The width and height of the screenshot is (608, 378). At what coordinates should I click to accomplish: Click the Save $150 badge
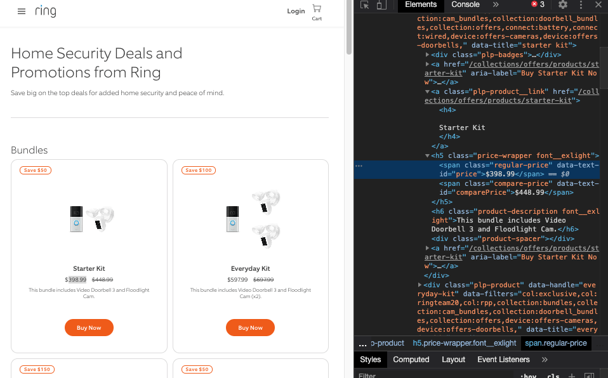[37, 370]
